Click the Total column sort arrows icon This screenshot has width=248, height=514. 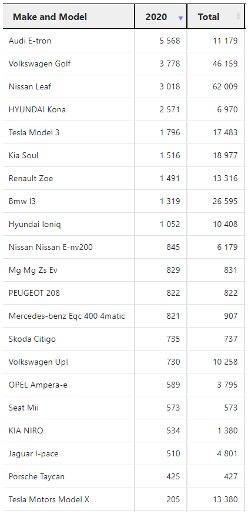tap(238, 16)
